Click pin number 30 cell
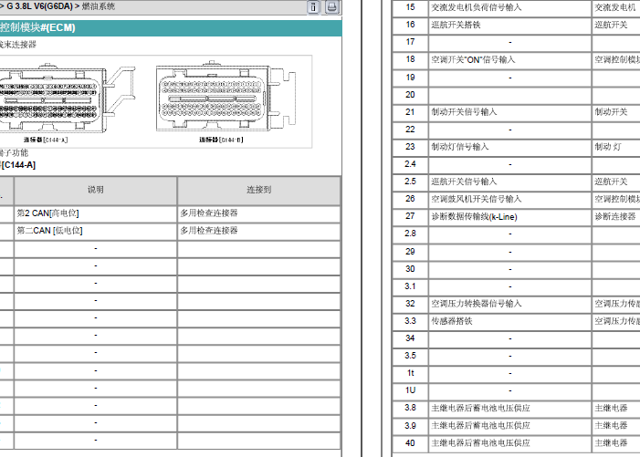Image resolution: width=640 pixels, height=457 pixels. tap(410, 269)
